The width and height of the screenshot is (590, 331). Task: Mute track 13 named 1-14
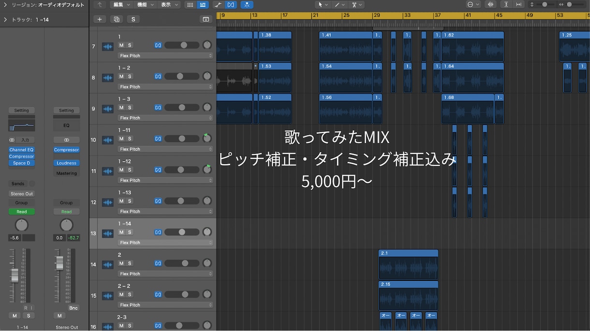(x=121, y=232)
